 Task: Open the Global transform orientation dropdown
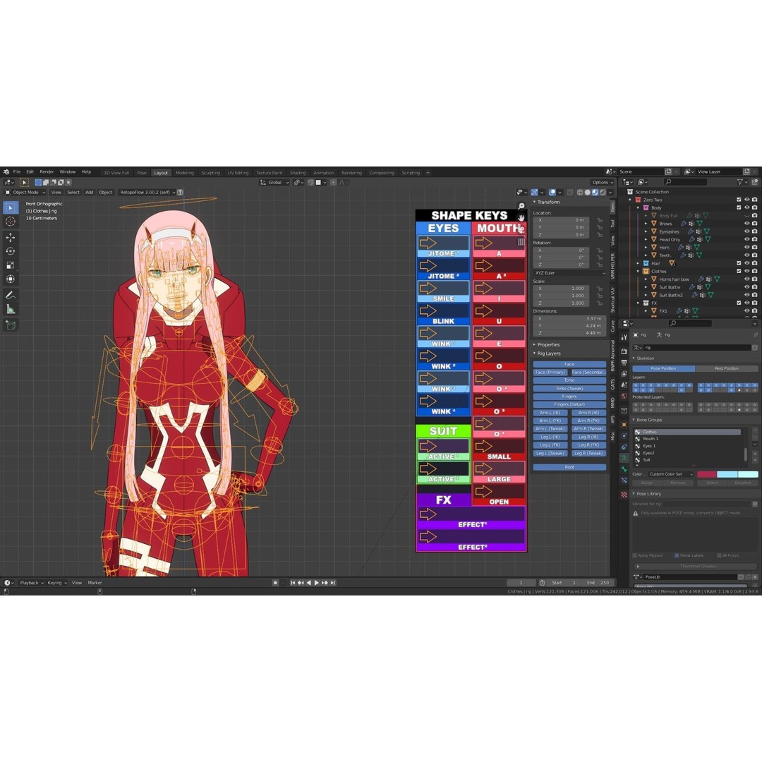click(274, 182)
